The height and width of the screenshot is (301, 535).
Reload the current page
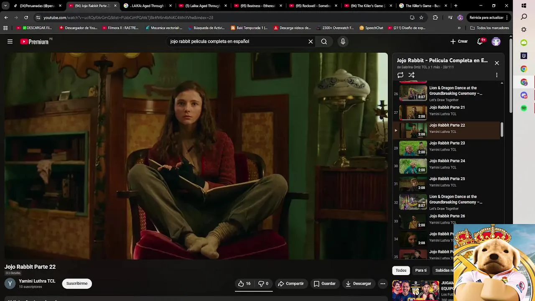point(26,18)
